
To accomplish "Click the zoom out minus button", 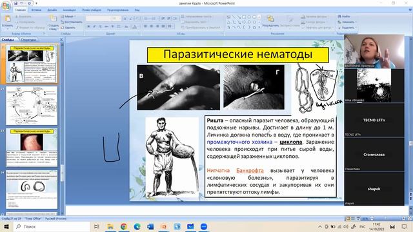I will [x=372, y=218].
